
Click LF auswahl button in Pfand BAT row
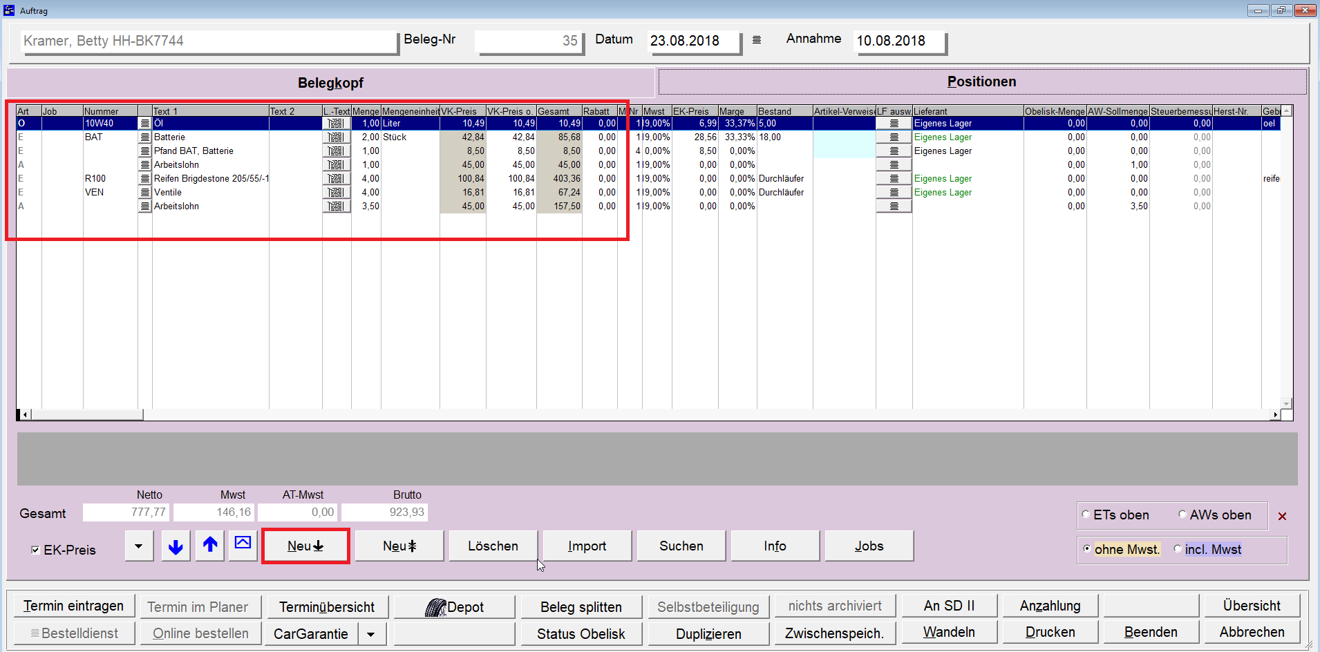(894, 151)
